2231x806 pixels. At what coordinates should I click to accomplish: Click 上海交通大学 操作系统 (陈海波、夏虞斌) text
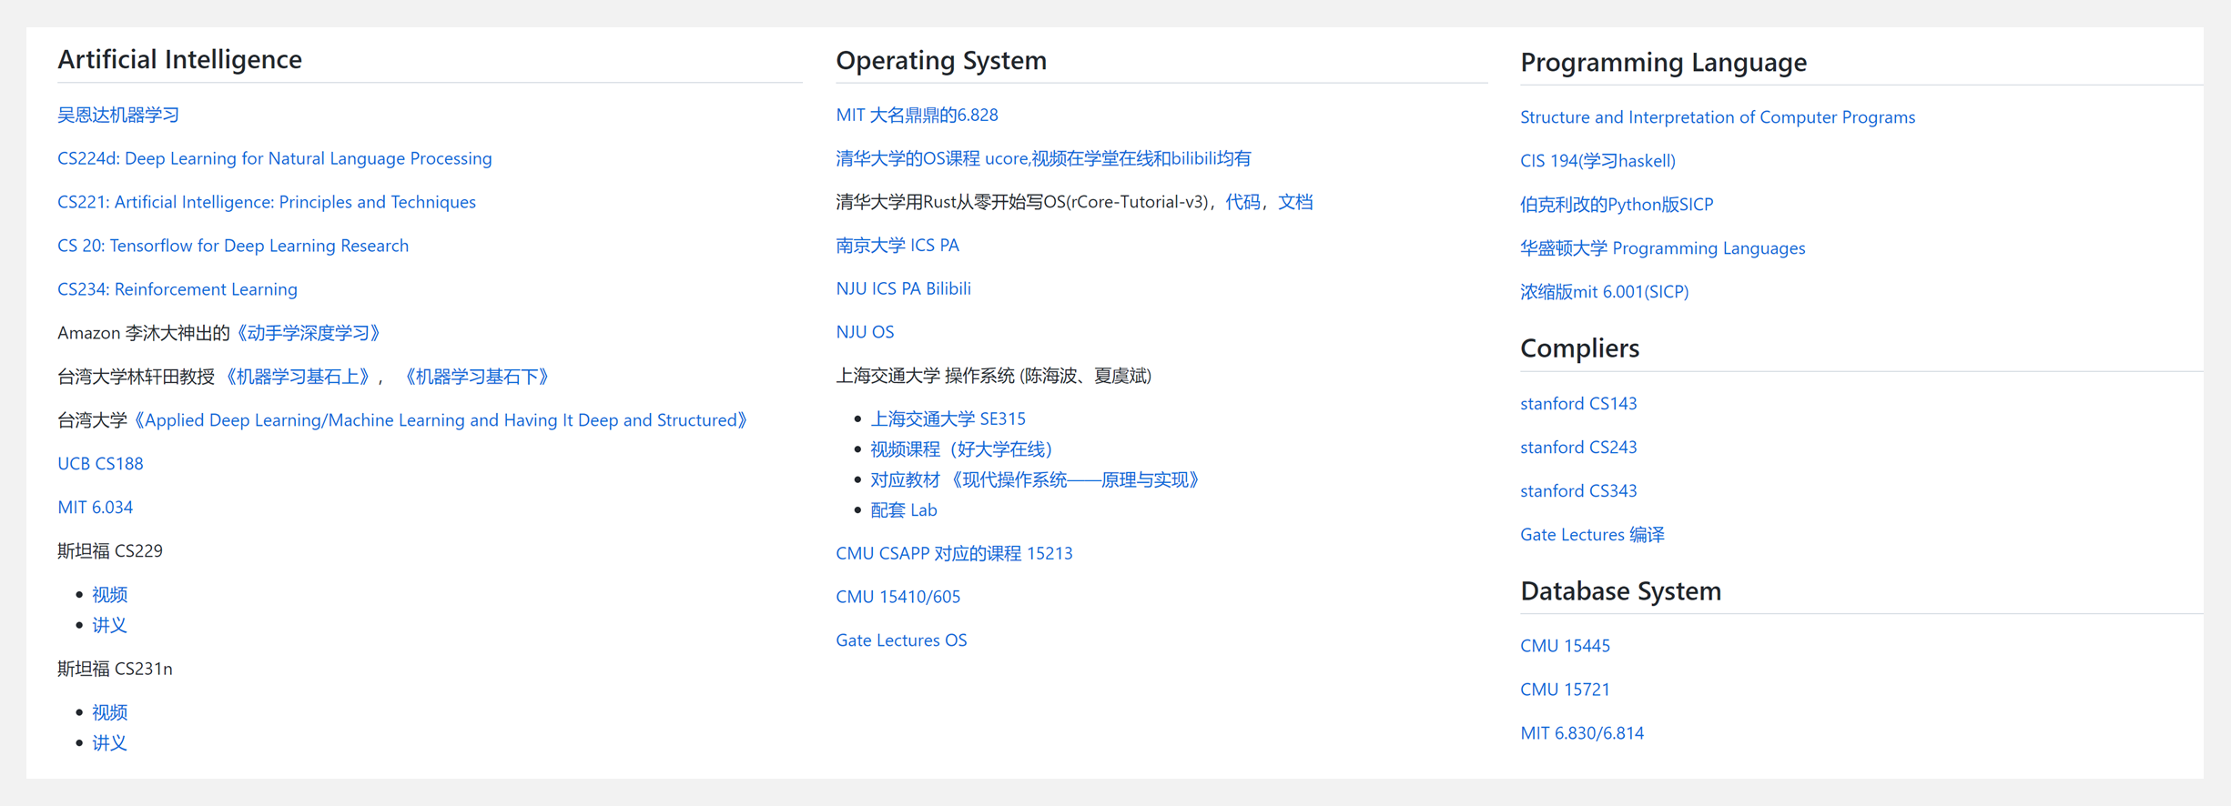(x=994, y=376)
